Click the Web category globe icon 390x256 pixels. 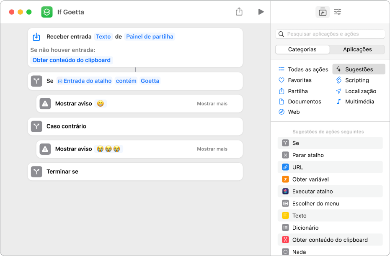point(281,112)
